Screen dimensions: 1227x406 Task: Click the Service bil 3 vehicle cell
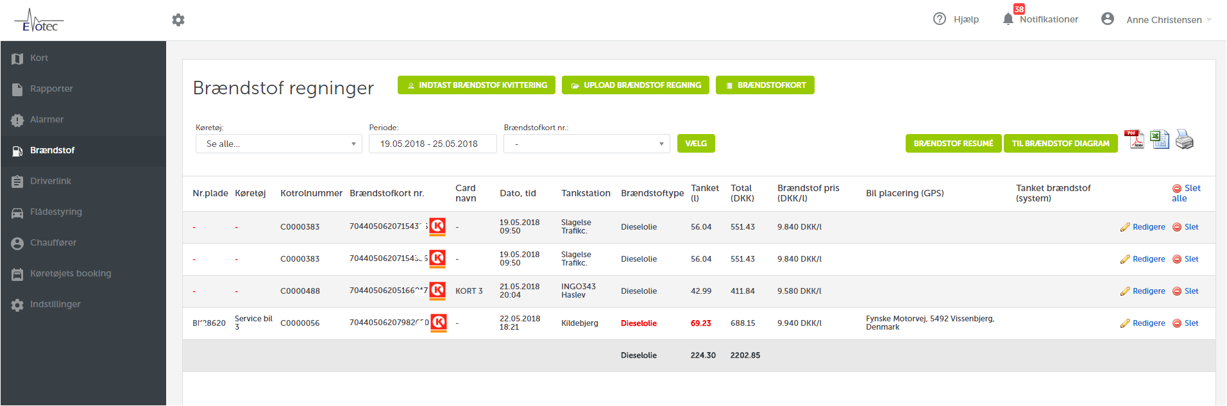coord(253,323)
